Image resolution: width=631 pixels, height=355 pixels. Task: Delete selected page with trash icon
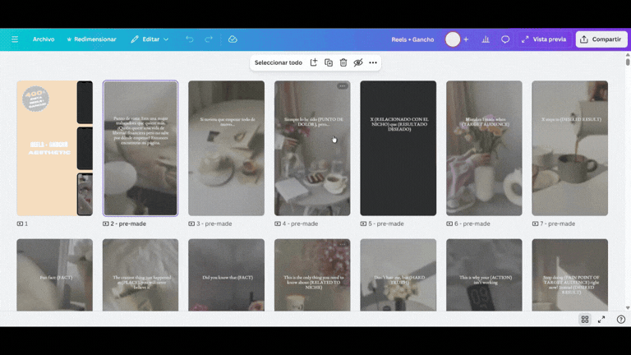(343, 62)
